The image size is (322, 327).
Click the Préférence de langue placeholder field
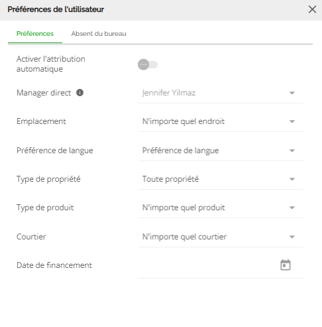pyautogui.click(x=221, y=151)
